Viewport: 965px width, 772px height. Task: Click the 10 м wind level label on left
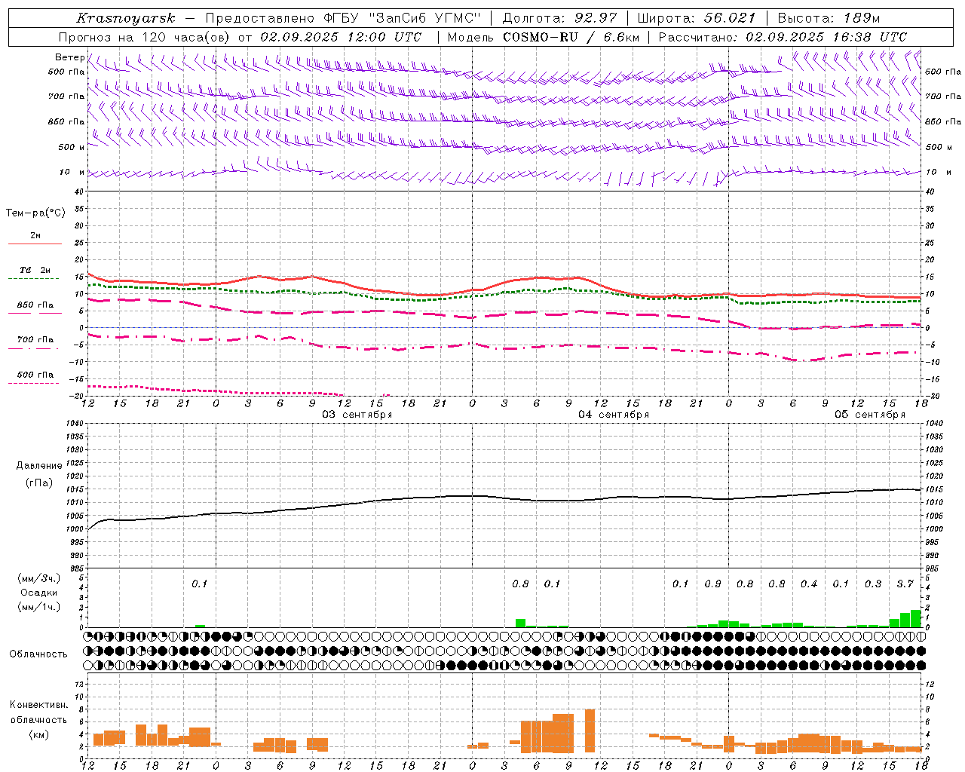[72, 173]
